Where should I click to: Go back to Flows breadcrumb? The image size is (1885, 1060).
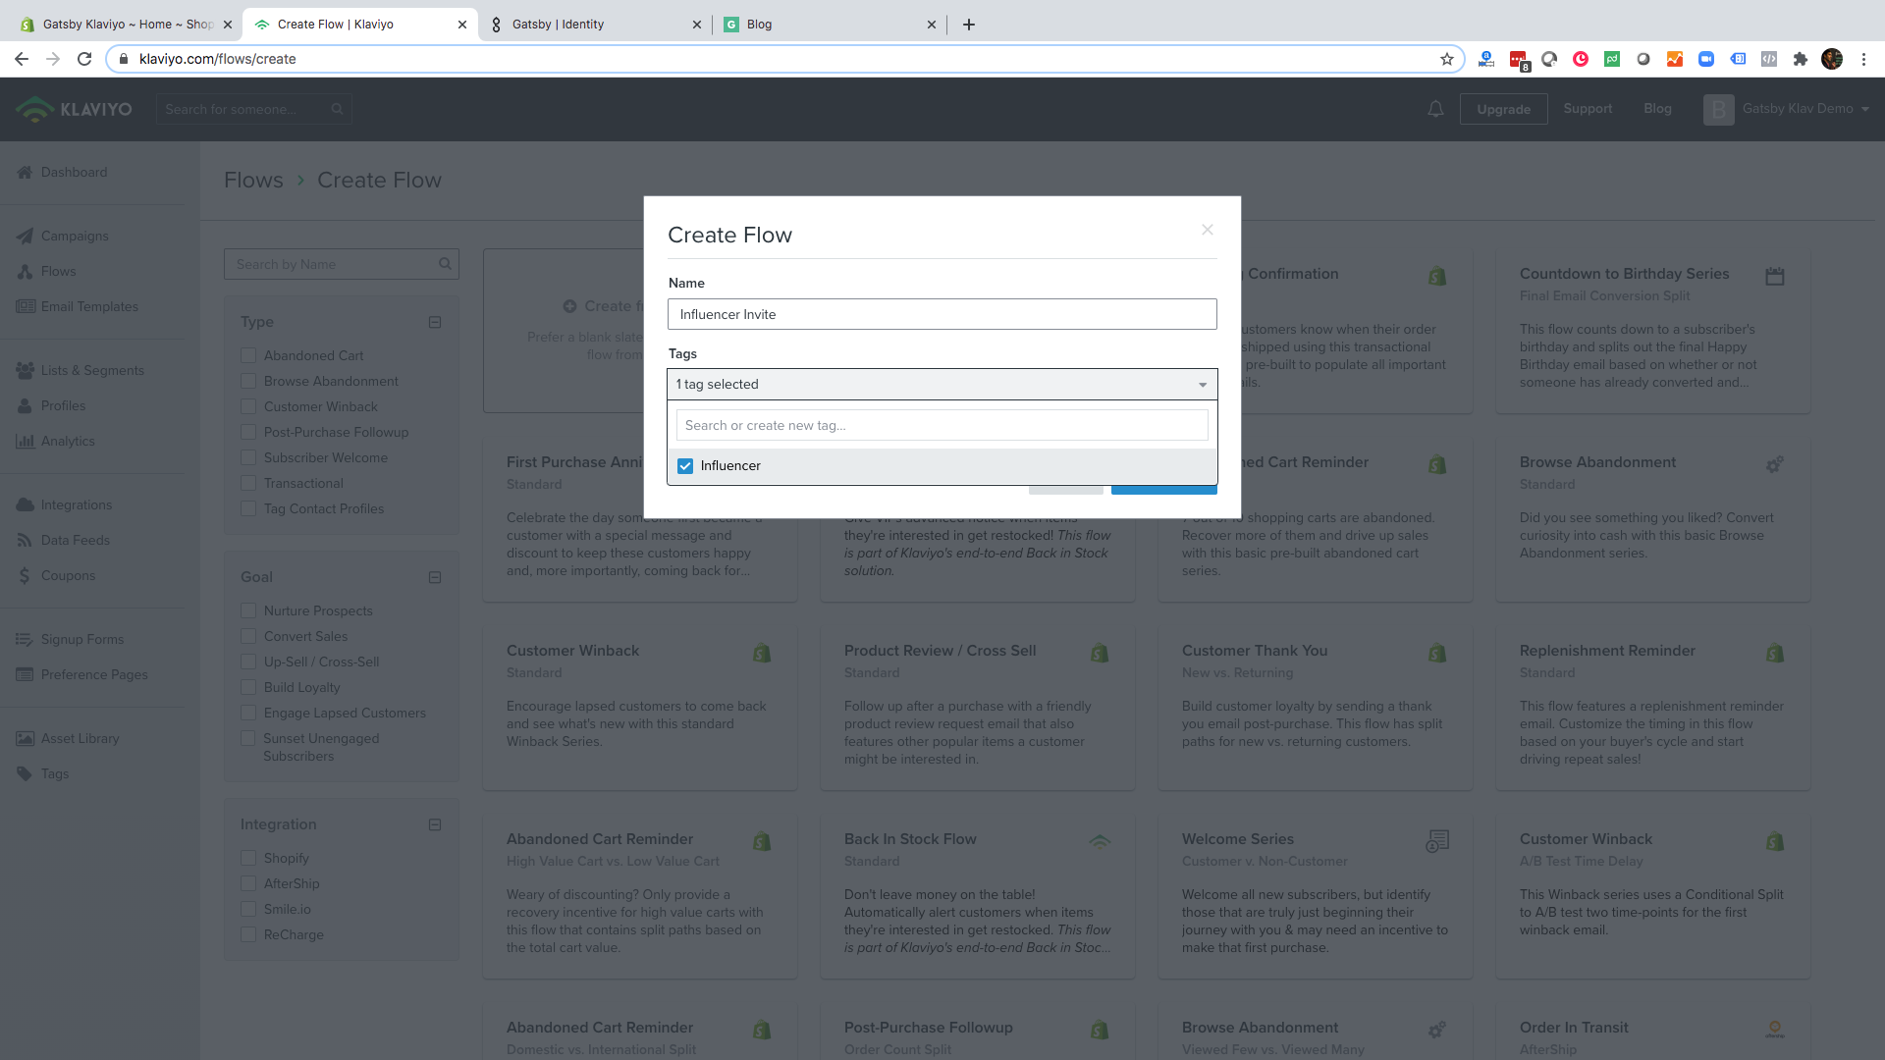tap(253, 180)
